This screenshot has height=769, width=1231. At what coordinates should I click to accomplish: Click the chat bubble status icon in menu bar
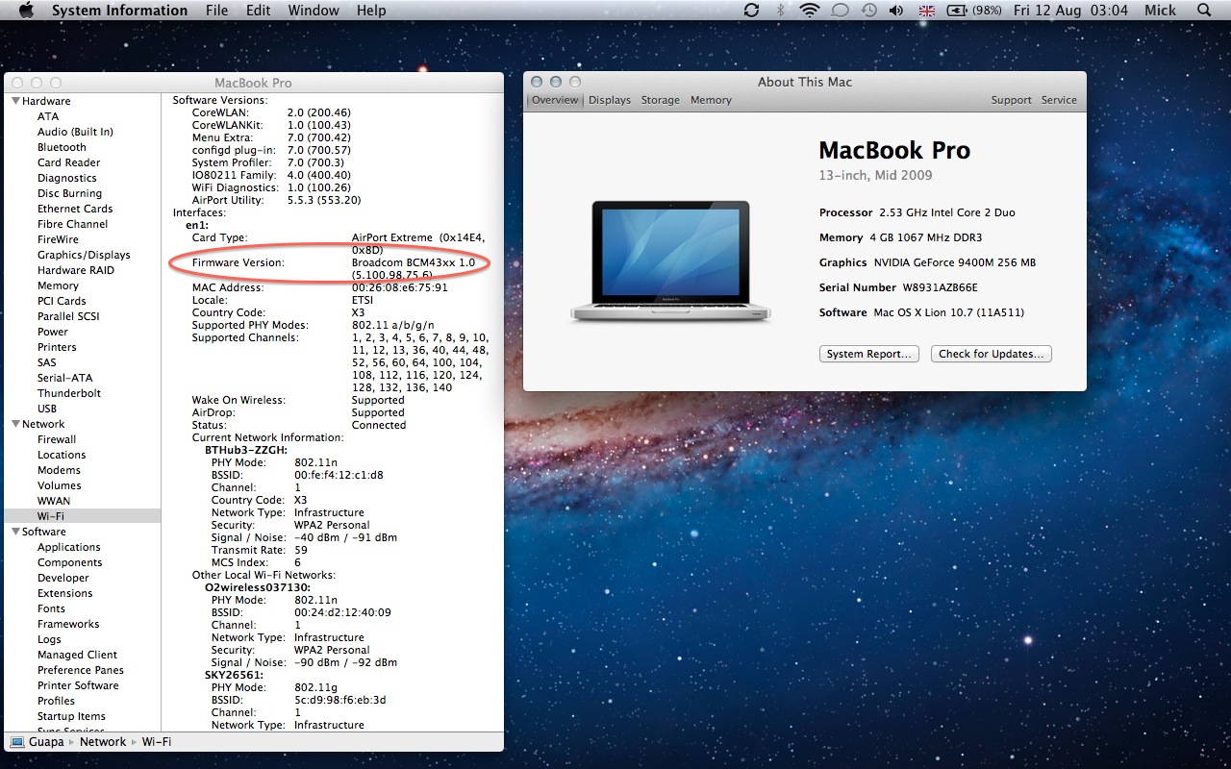[x=839, y=11]
